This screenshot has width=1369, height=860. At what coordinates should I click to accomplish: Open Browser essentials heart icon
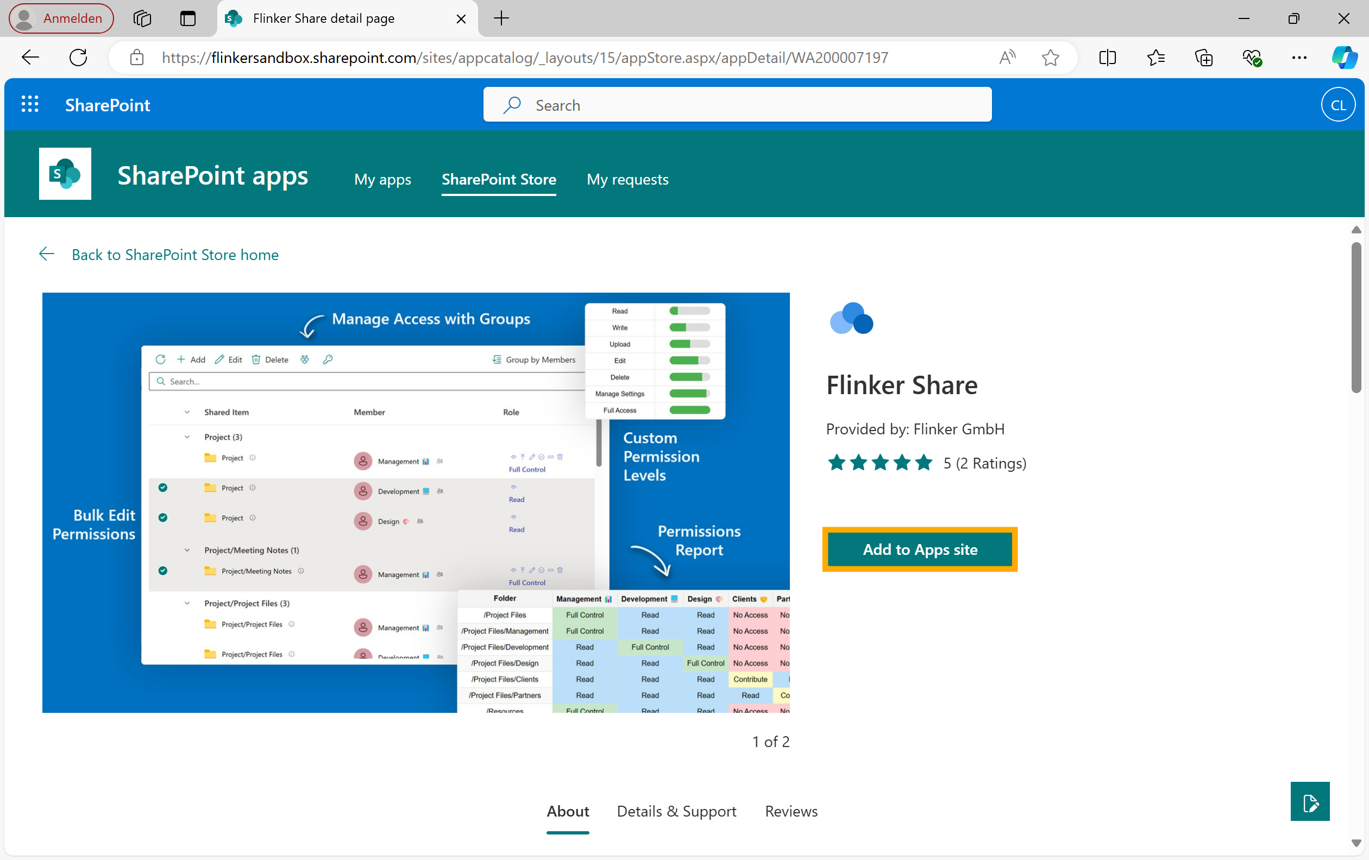click(x=1251, y=58)
